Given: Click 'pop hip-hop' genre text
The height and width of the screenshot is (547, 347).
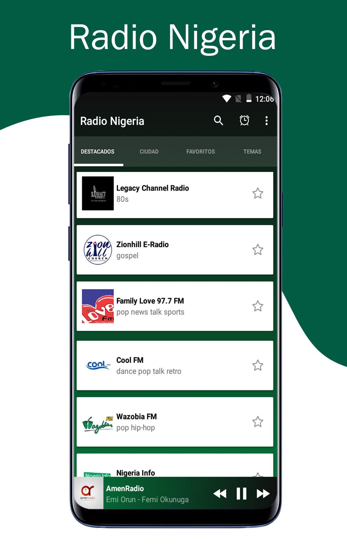Looking at the screenshot, I should coord(136,428).
